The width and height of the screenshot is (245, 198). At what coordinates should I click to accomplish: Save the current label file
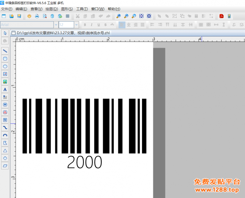point(19,16)
